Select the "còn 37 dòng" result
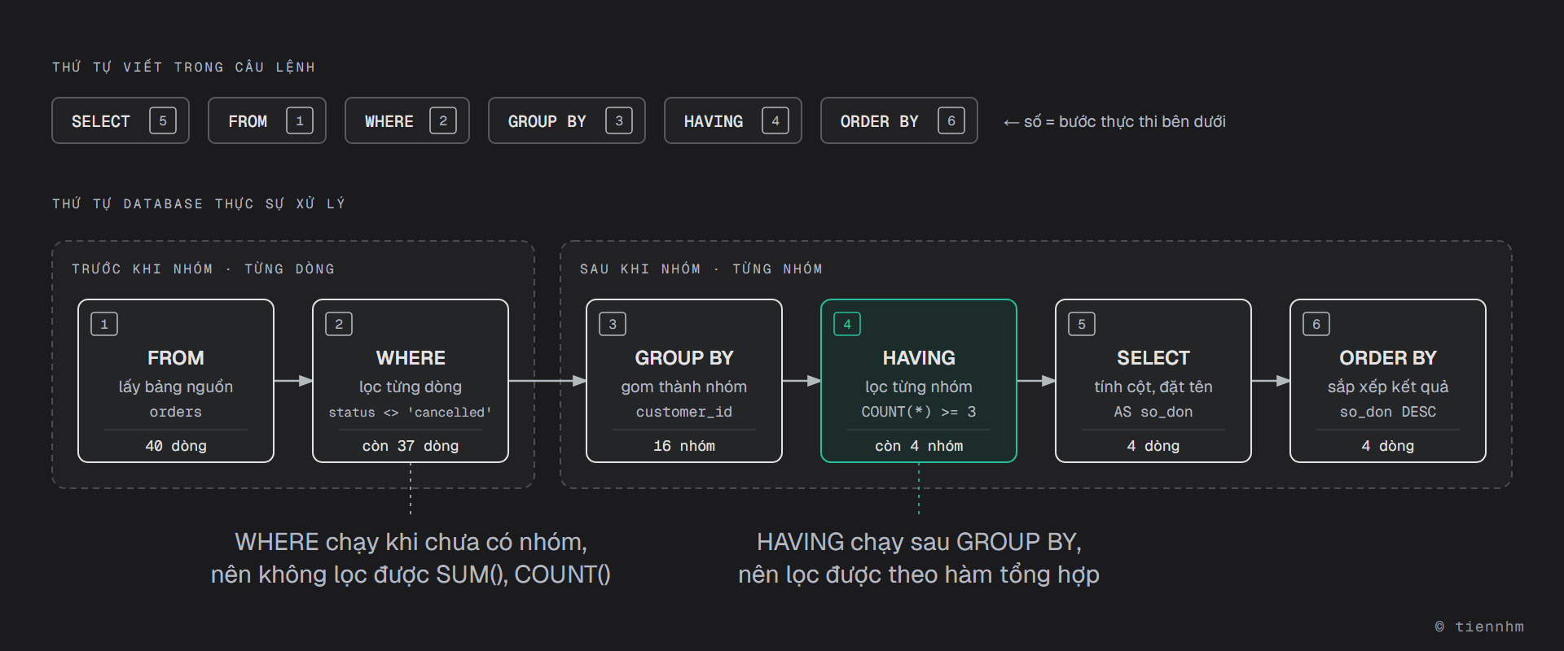 click(x=411, y=446)
